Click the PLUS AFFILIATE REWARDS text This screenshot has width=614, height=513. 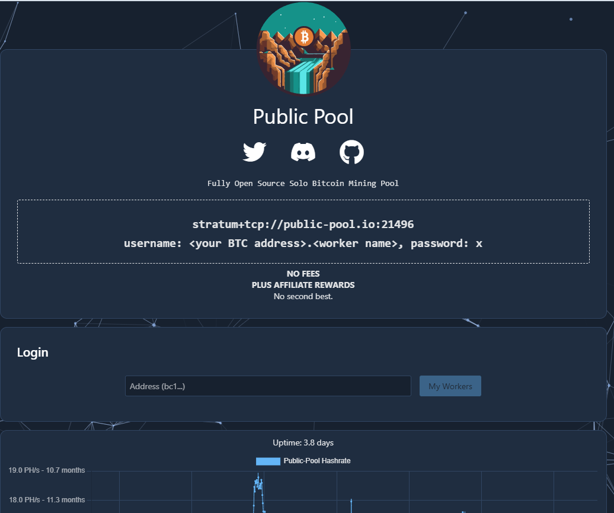(x=303, y=285)
